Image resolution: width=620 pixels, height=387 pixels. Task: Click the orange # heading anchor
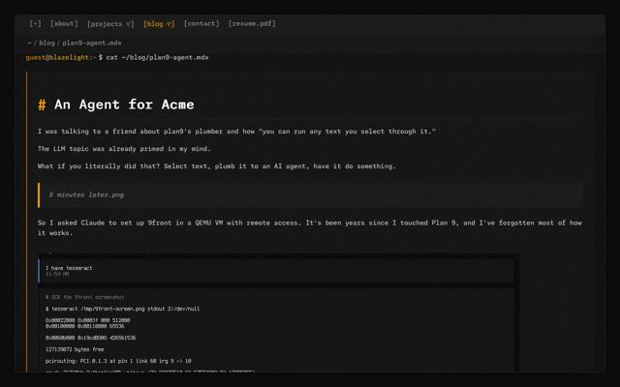point(42,104)
